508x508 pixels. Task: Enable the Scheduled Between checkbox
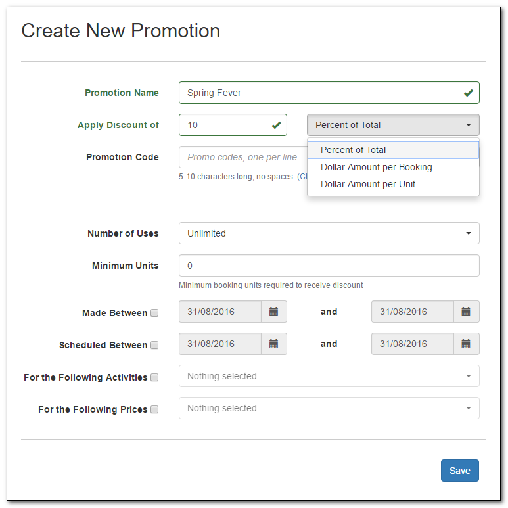pyautogui.click(x=154, y=345)
